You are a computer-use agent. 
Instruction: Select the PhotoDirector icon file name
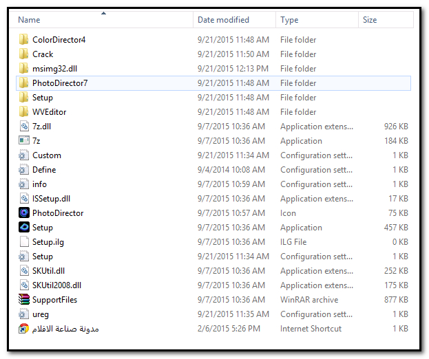(x=58, y=213)
